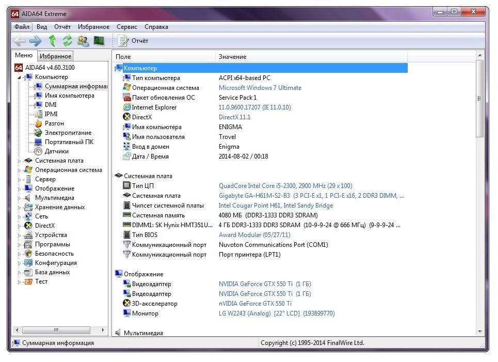The width and height of the screenshot is (498, 362).
Task: Generate report with the Отчёт toolbar button
Action: [133, 41]
